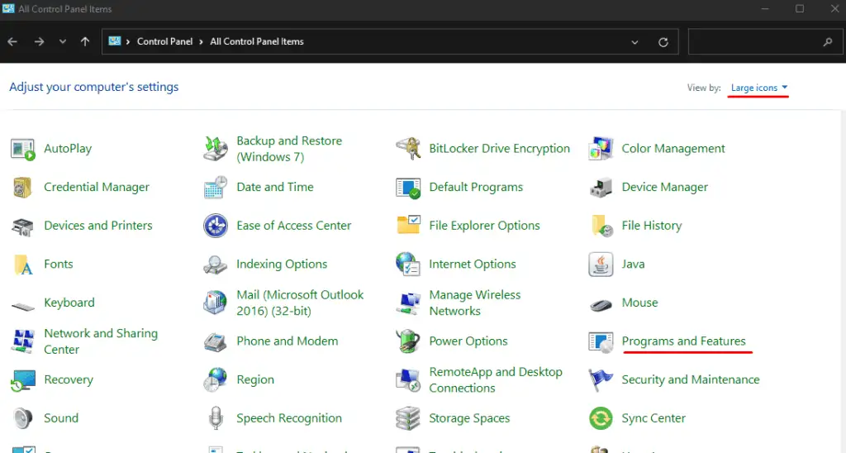Click the Power Options battery icon
The image size is (846, 453).
[x=408, y=341]
